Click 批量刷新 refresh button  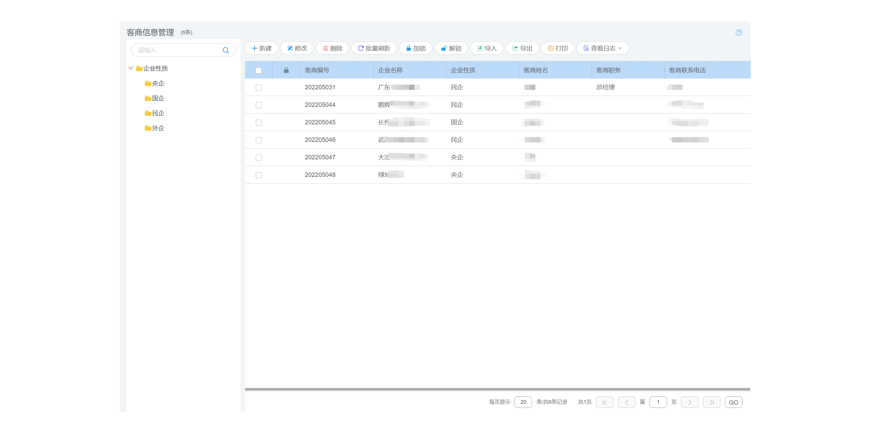coord(374,48)
